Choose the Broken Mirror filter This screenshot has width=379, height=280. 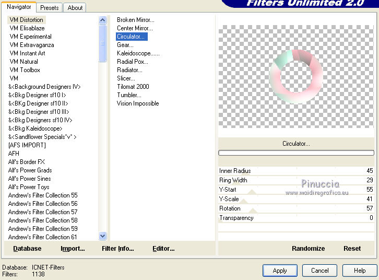136,20
